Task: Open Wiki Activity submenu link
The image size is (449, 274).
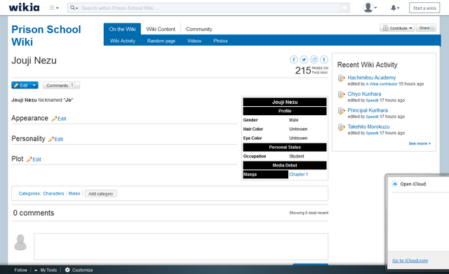Action: click(123, 41)
